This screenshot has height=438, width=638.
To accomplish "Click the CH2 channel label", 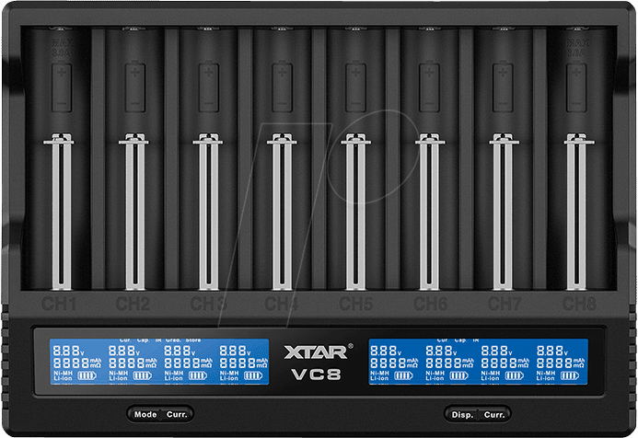I will point(133,304).
